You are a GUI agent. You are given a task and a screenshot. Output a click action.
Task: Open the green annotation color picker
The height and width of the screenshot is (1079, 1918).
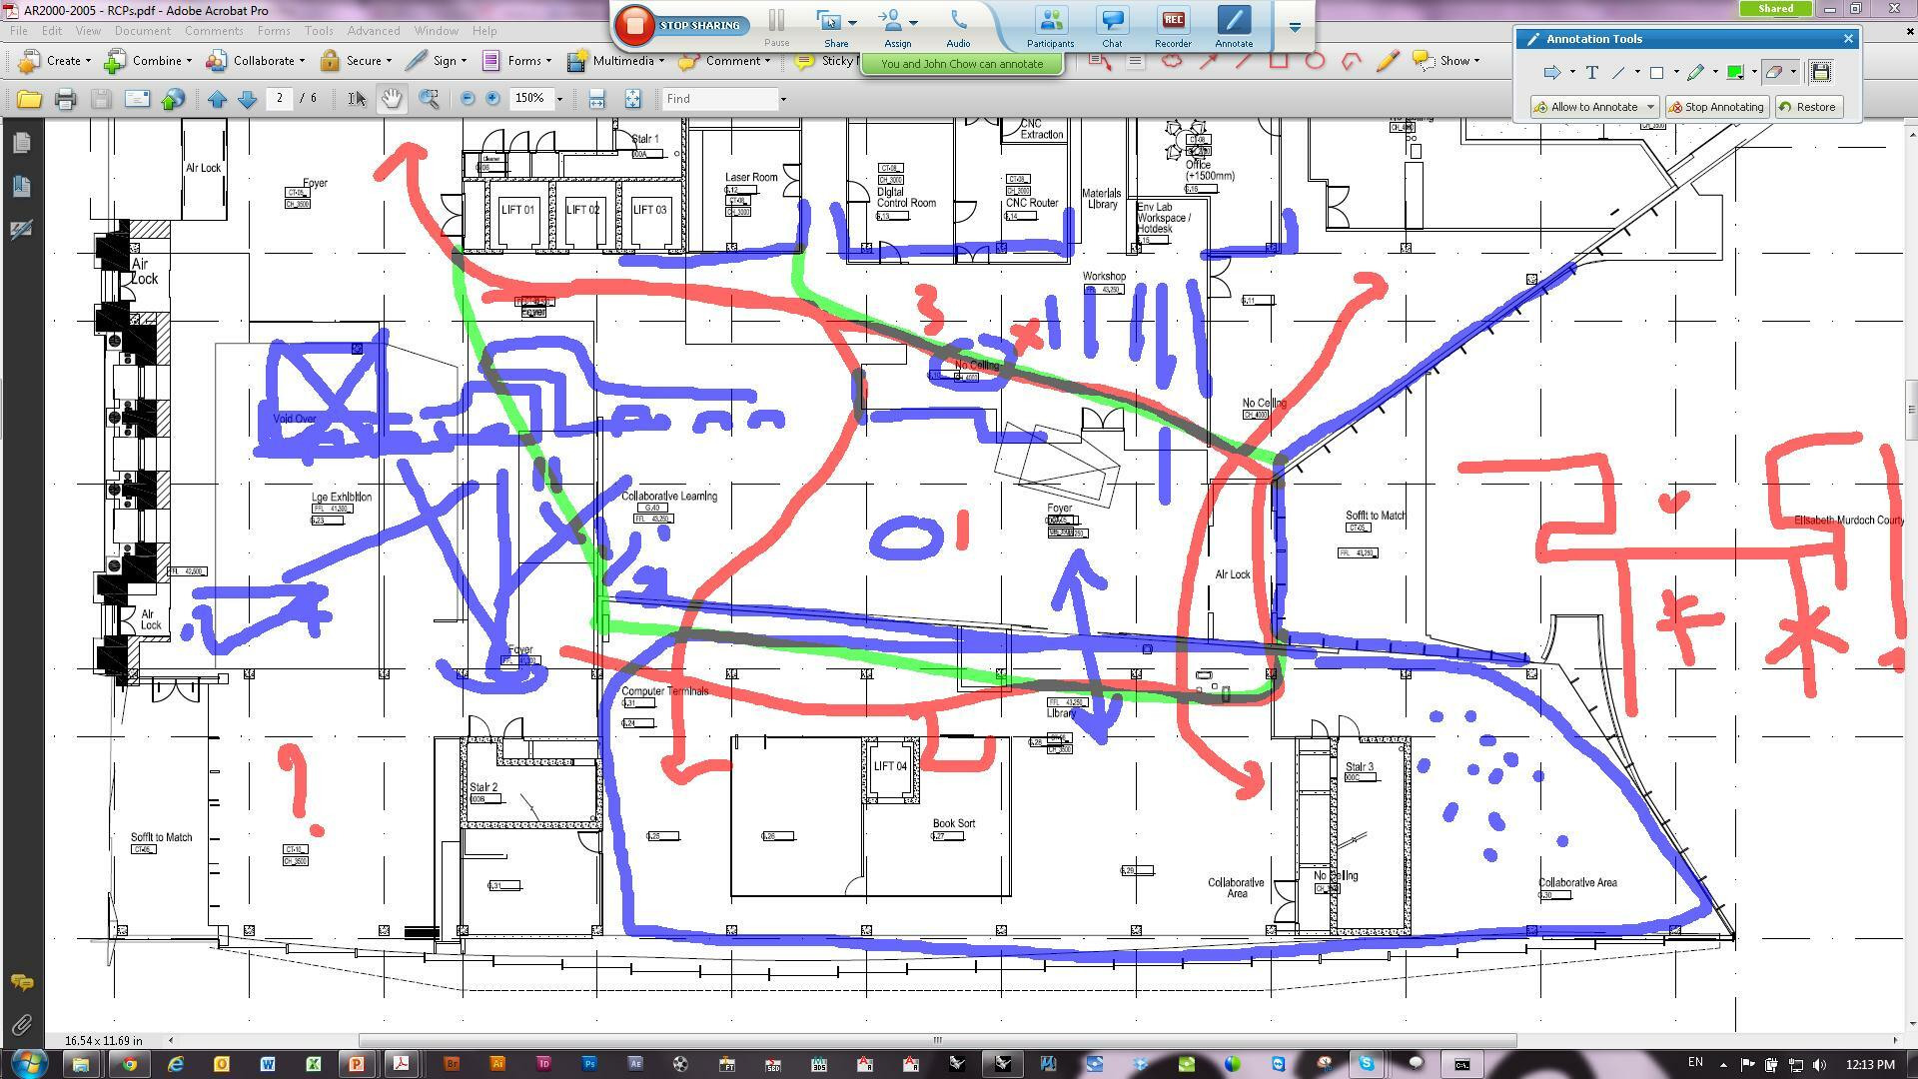click(1735, 72)
